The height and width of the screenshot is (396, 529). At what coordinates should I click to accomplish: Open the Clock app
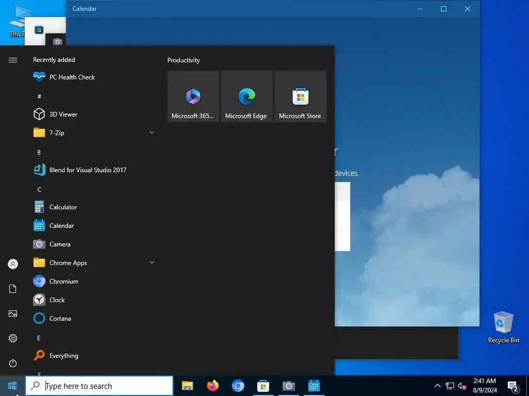94,300
